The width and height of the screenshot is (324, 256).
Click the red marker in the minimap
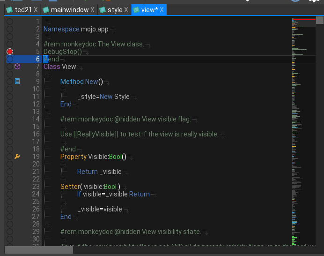click(x=303, y=19)
